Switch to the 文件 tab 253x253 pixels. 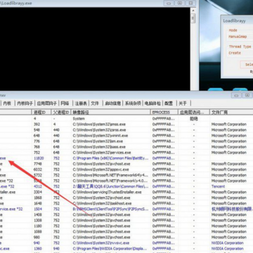(95, 103)
